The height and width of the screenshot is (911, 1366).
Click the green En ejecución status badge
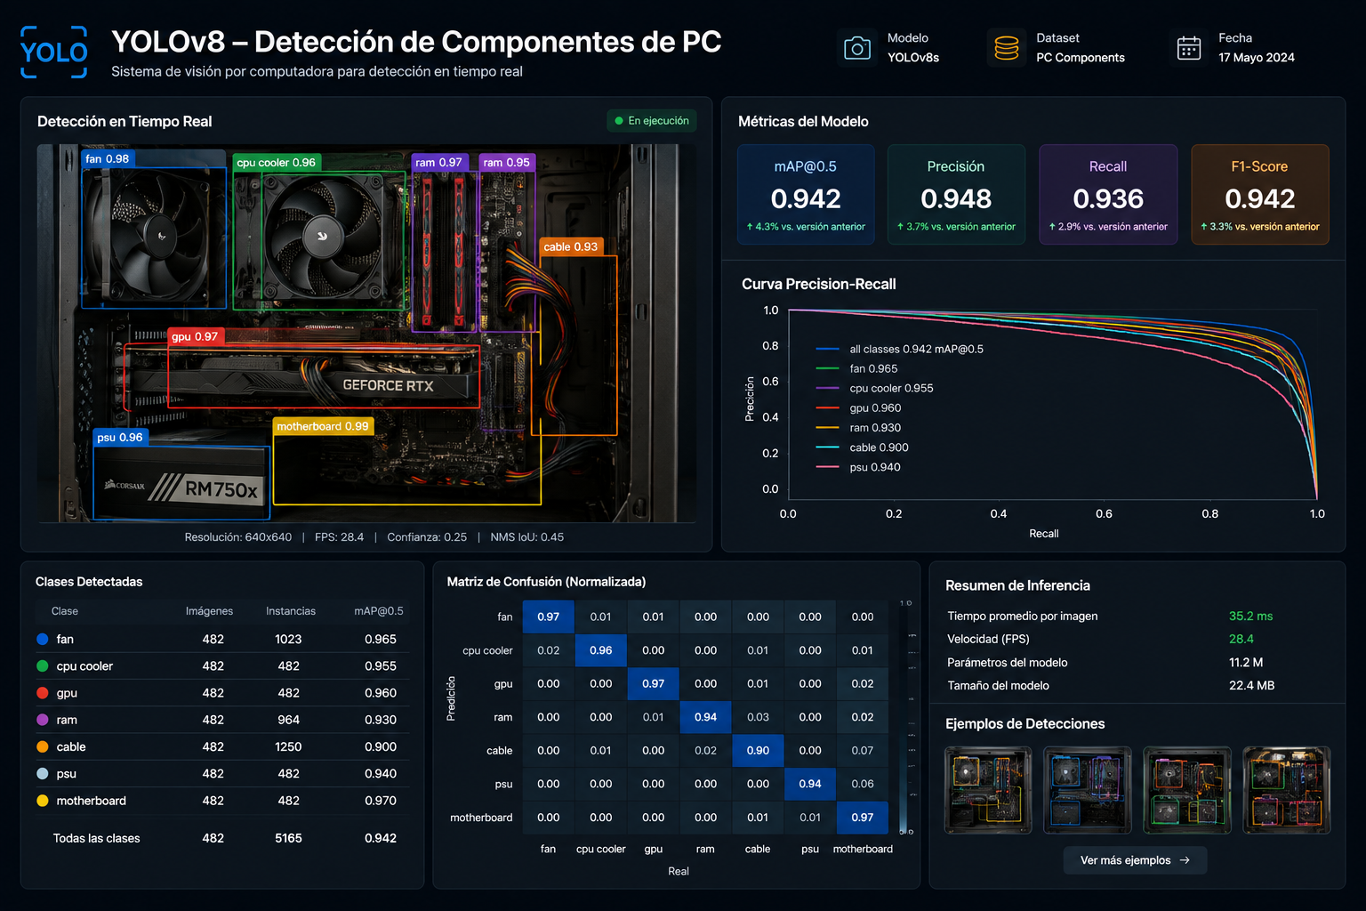pos(652,121)
